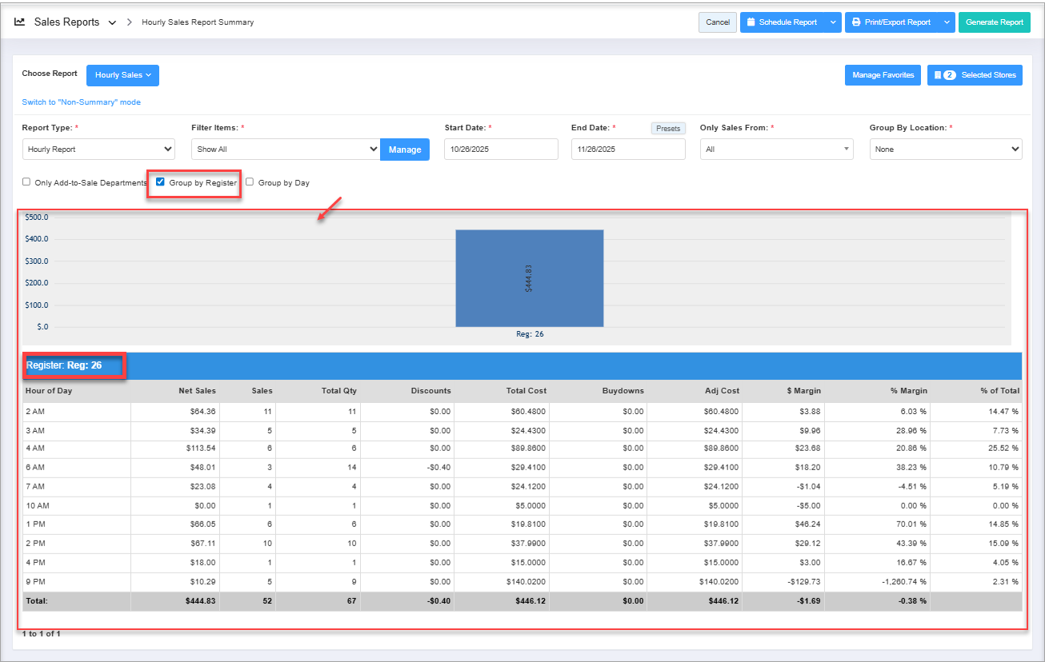
Task: Click the calendar icon on Schedule Report
Action: (751, 22)
